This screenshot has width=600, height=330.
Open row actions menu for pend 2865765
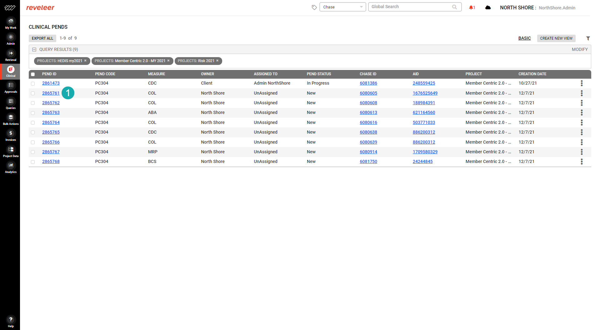coord(582,132)
